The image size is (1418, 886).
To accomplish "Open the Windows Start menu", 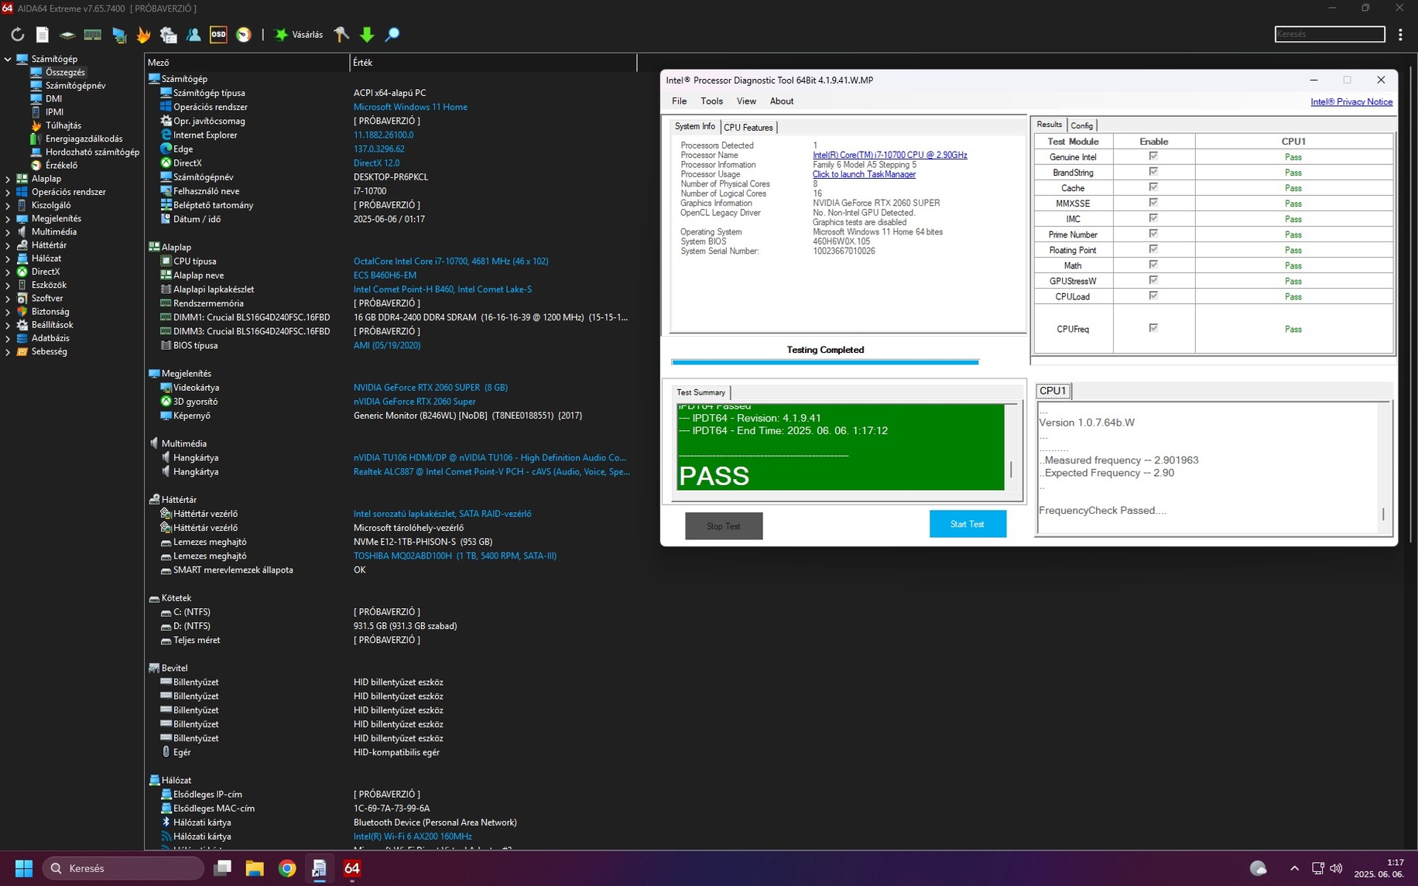I will (x=24, y=868).
